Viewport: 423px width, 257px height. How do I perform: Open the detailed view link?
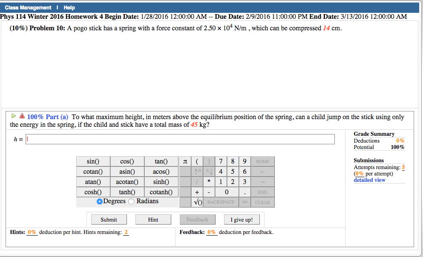pyautogui.click(x=369, y=180)
